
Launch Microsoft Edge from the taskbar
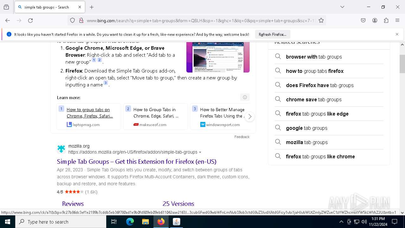pyautogui.click(x=130, y=222)
